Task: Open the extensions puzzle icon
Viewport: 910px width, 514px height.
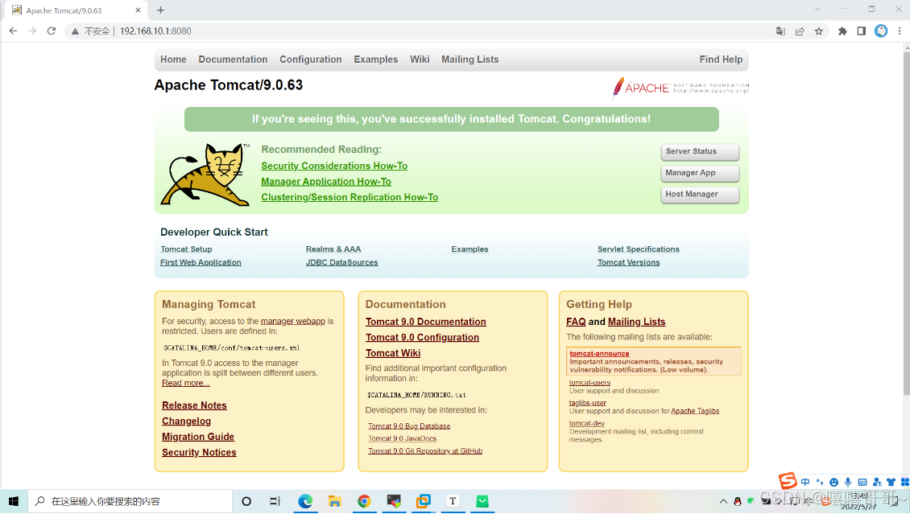Action: tap(842, 31)
